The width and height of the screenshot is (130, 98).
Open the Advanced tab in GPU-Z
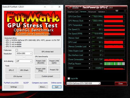92,12
